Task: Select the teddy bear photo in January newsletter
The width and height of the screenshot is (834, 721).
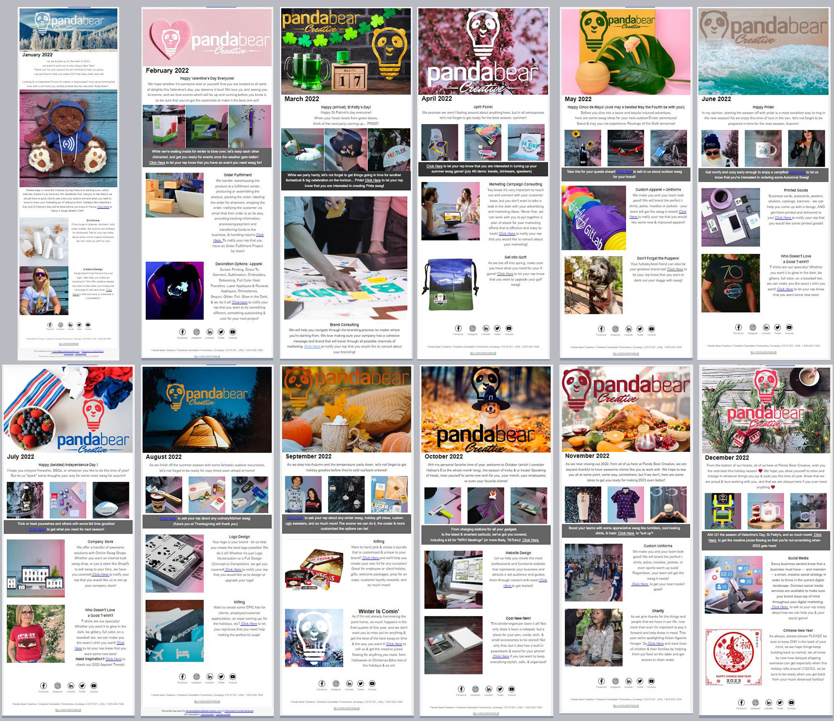Action: (68, 138)
